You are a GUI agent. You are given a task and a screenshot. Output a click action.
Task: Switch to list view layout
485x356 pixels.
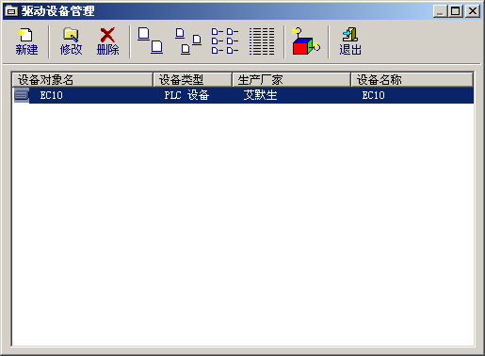225,41
